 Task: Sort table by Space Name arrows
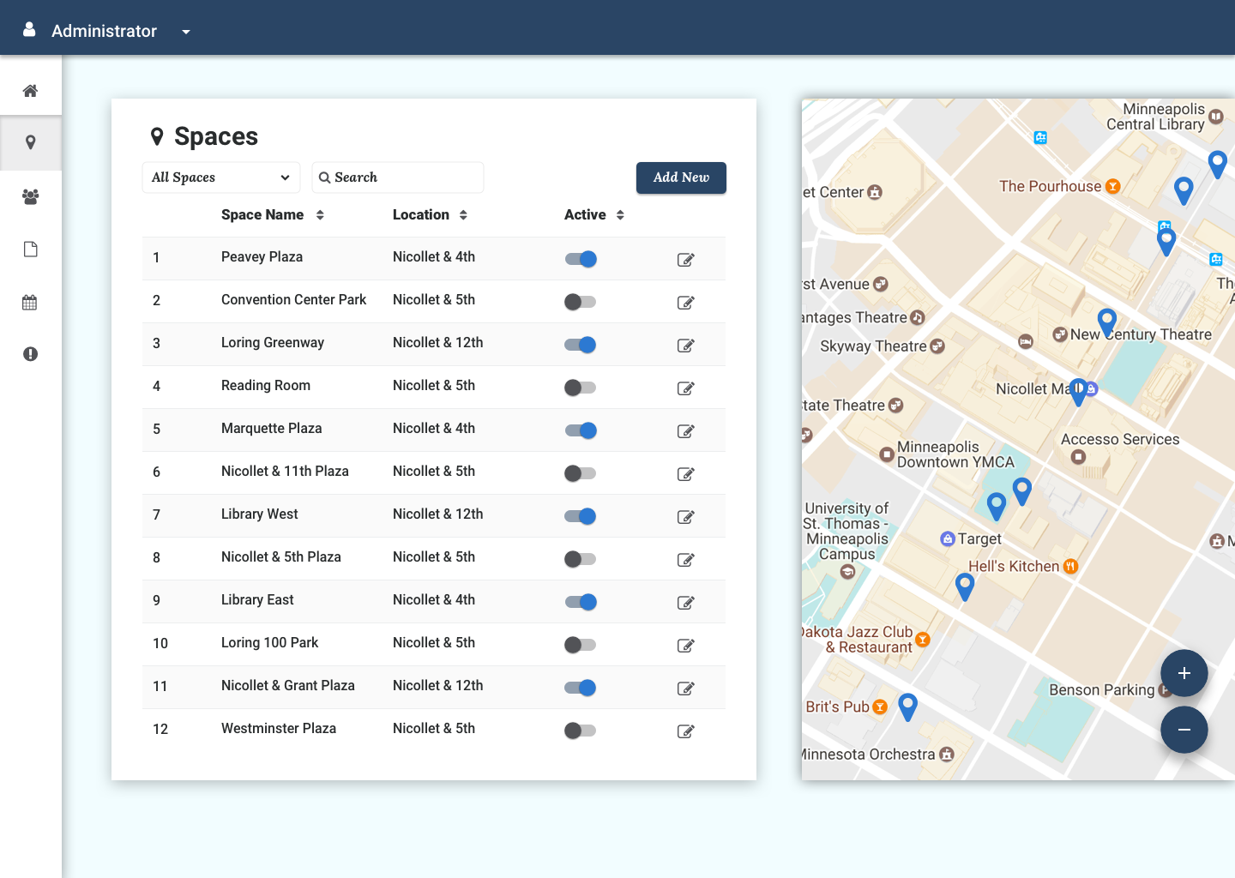(320, 215)
